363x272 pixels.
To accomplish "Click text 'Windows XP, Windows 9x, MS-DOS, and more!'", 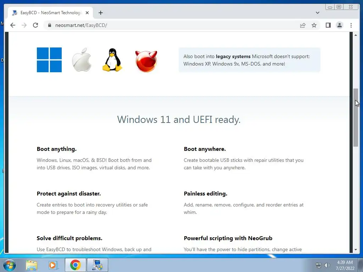I will [x=234, y=64].
